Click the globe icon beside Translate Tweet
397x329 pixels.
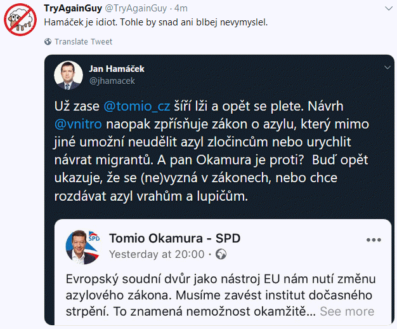tap(48, 42)
